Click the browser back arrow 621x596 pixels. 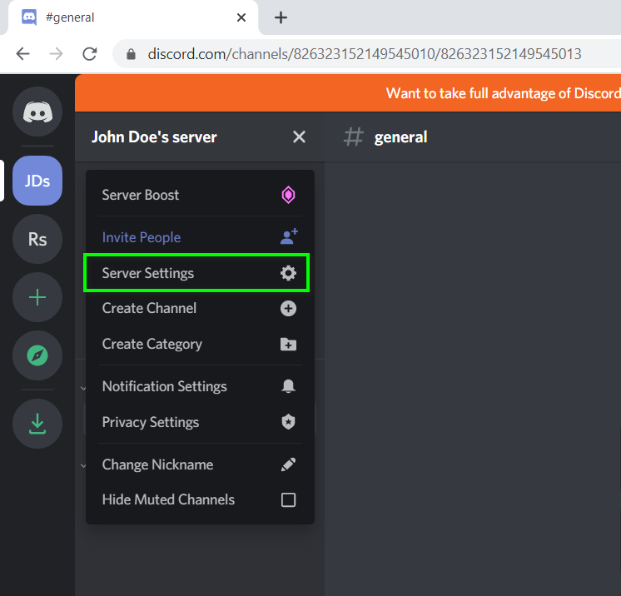pos(23,54)
